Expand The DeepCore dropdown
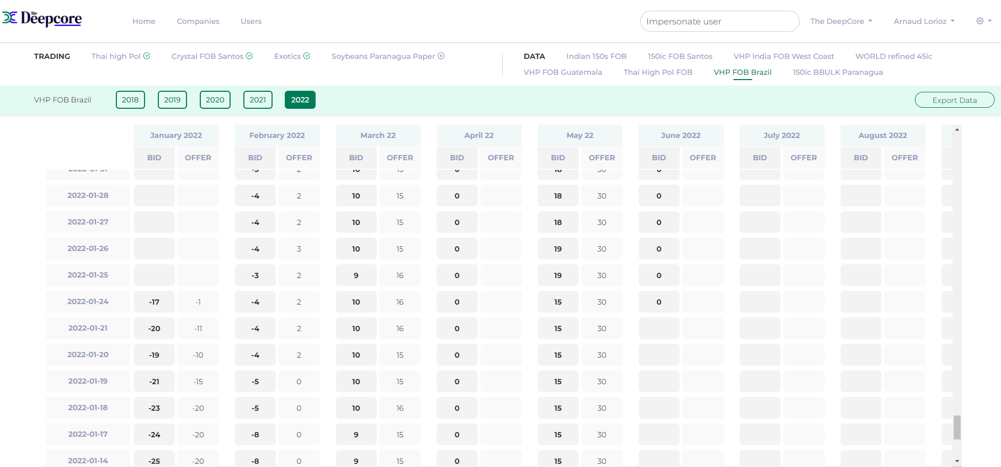The image size is (1001, 467). [x=841, y=21]
